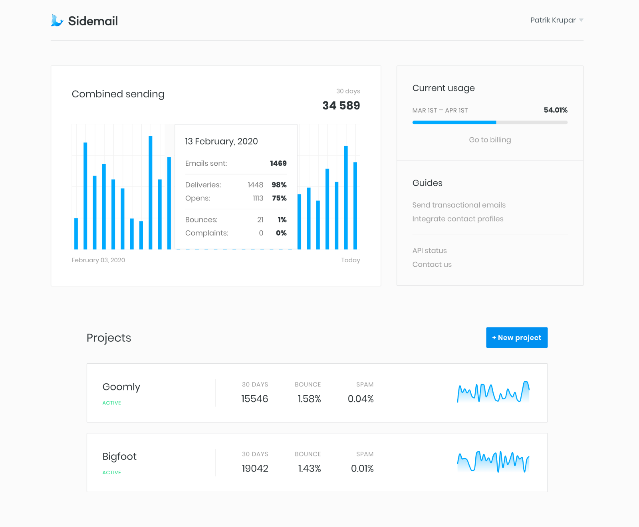Click the ACTIVE status badge for Bigfoot
This screenshot has width=639, height=527.
111,472
